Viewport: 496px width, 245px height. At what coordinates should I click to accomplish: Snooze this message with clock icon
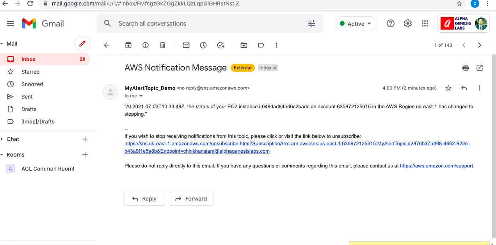(203, 45)
